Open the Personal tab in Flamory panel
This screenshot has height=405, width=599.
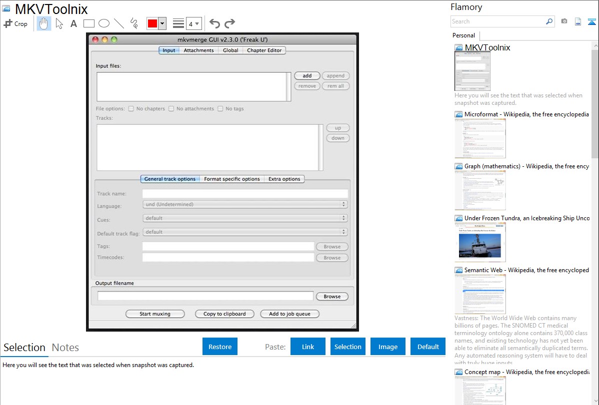click(464, 35)
